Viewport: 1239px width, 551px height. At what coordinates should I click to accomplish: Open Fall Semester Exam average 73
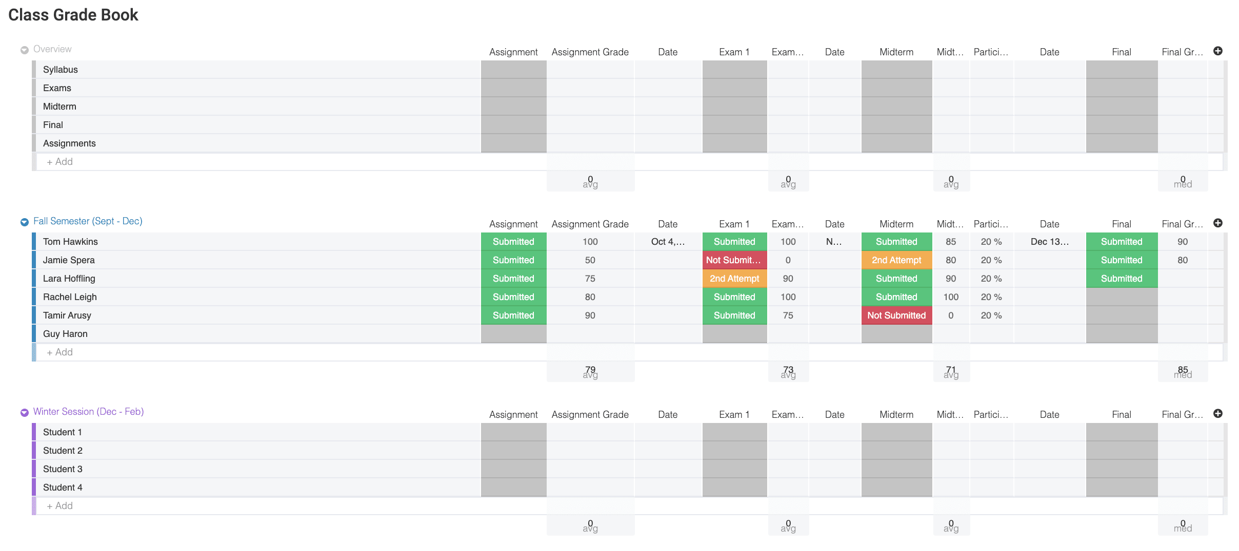click(788, 372)
